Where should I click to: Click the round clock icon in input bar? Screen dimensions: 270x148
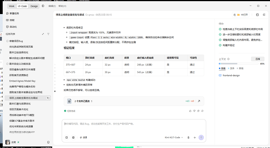[x=67, y=137]
